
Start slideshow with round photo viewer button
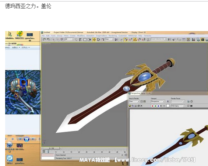tap(26, 139)
